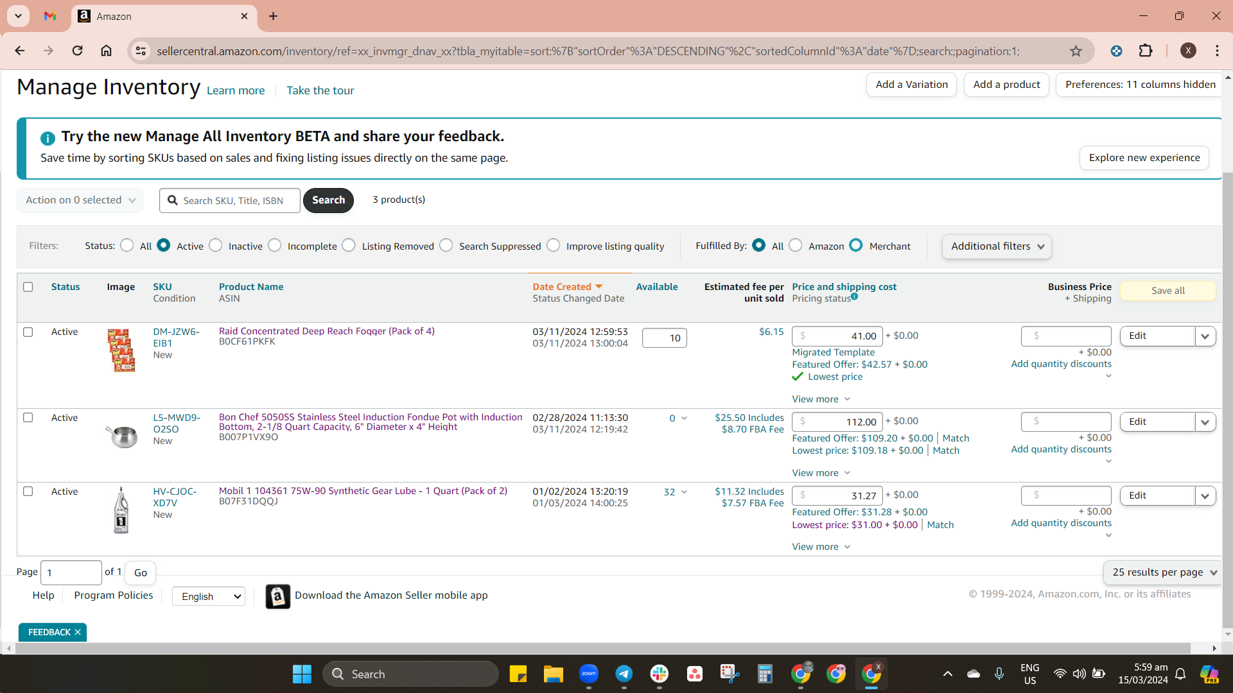Expand View more for the Raid Fogger row

coord(821,399)
